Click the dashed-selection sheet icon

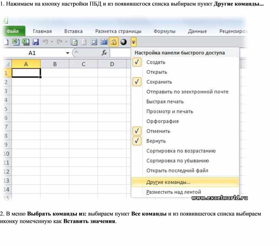(94, 42)
